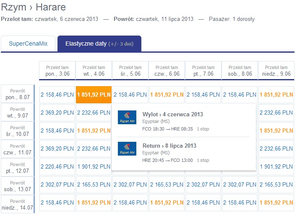Pick 2 302,07 PLN for 8.06 departure, 13.07 return
297x215 pixels.
coord(240,184)
